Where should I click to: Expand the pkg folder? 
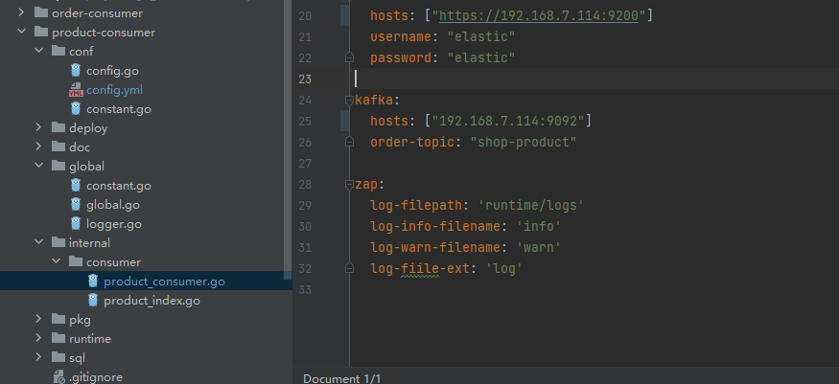[x=38, y=320]
